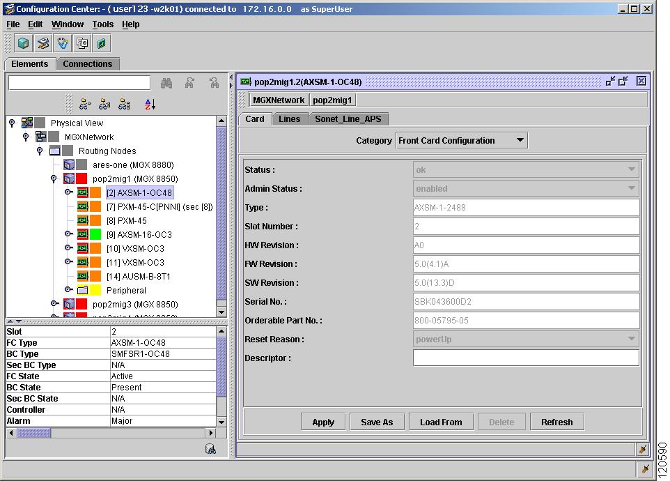The height and width of the screenshot is (481, 670).
Task: Expand the [2] AXSM-1-OC48 card node
Action: (68, 192)
